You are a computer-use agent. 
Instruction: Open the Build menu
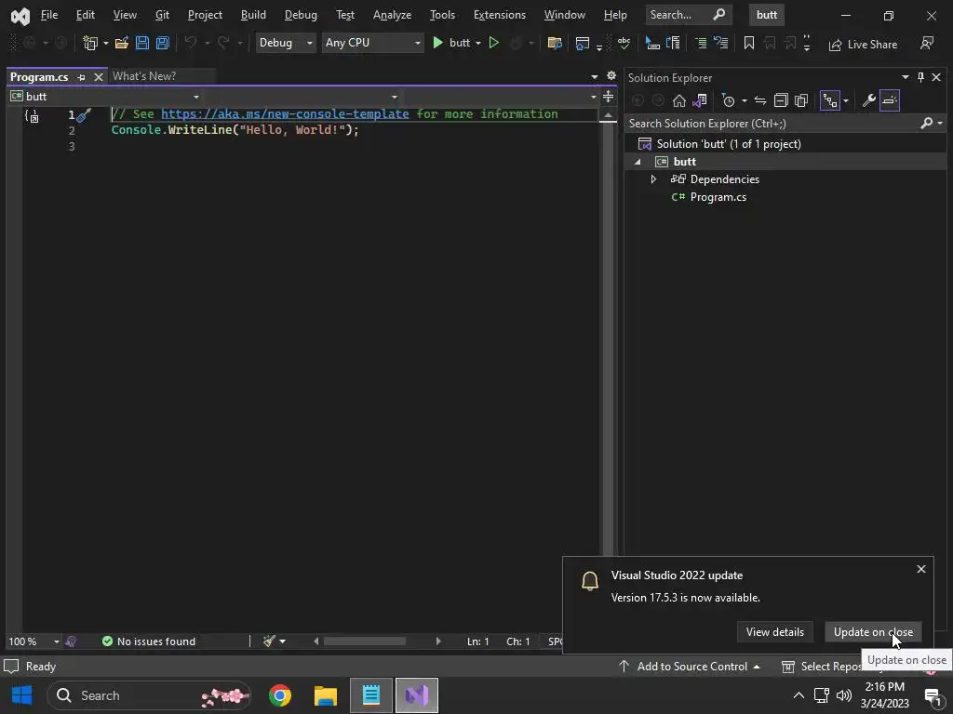[x=253, y=15]
